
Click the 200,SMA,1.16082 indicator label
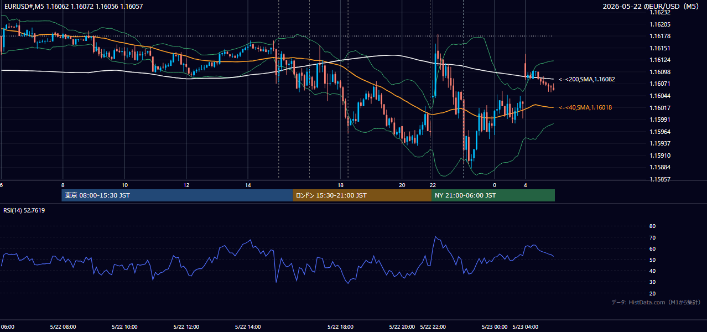[587, 79]
